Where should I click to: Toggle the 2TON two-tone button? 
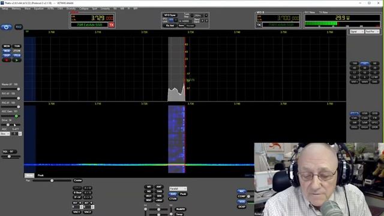[x=17, y=50]
